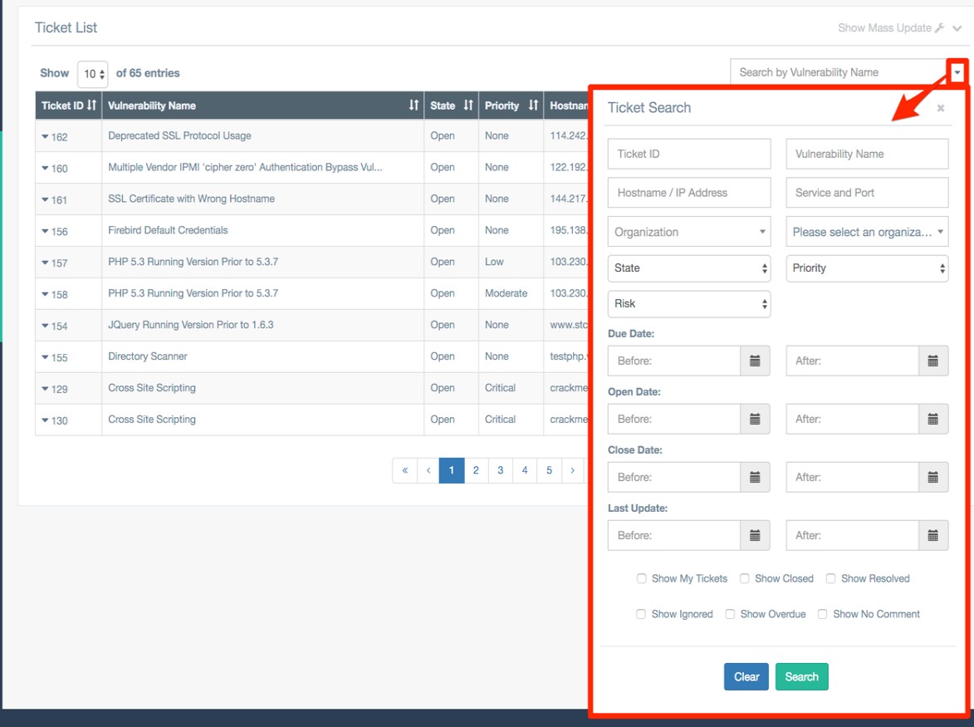This screenshot has height=727, width=974.
Task: Open calendar for Open Date Before field
Action: coord(755,419)
